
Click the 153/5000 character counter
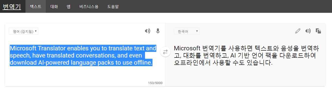(x=155, y=83)
